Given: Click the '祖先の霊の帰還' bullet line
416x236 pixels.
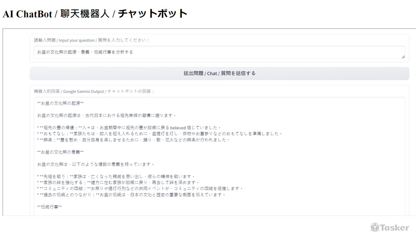Looking at the screenshot, I should [129, 128].
